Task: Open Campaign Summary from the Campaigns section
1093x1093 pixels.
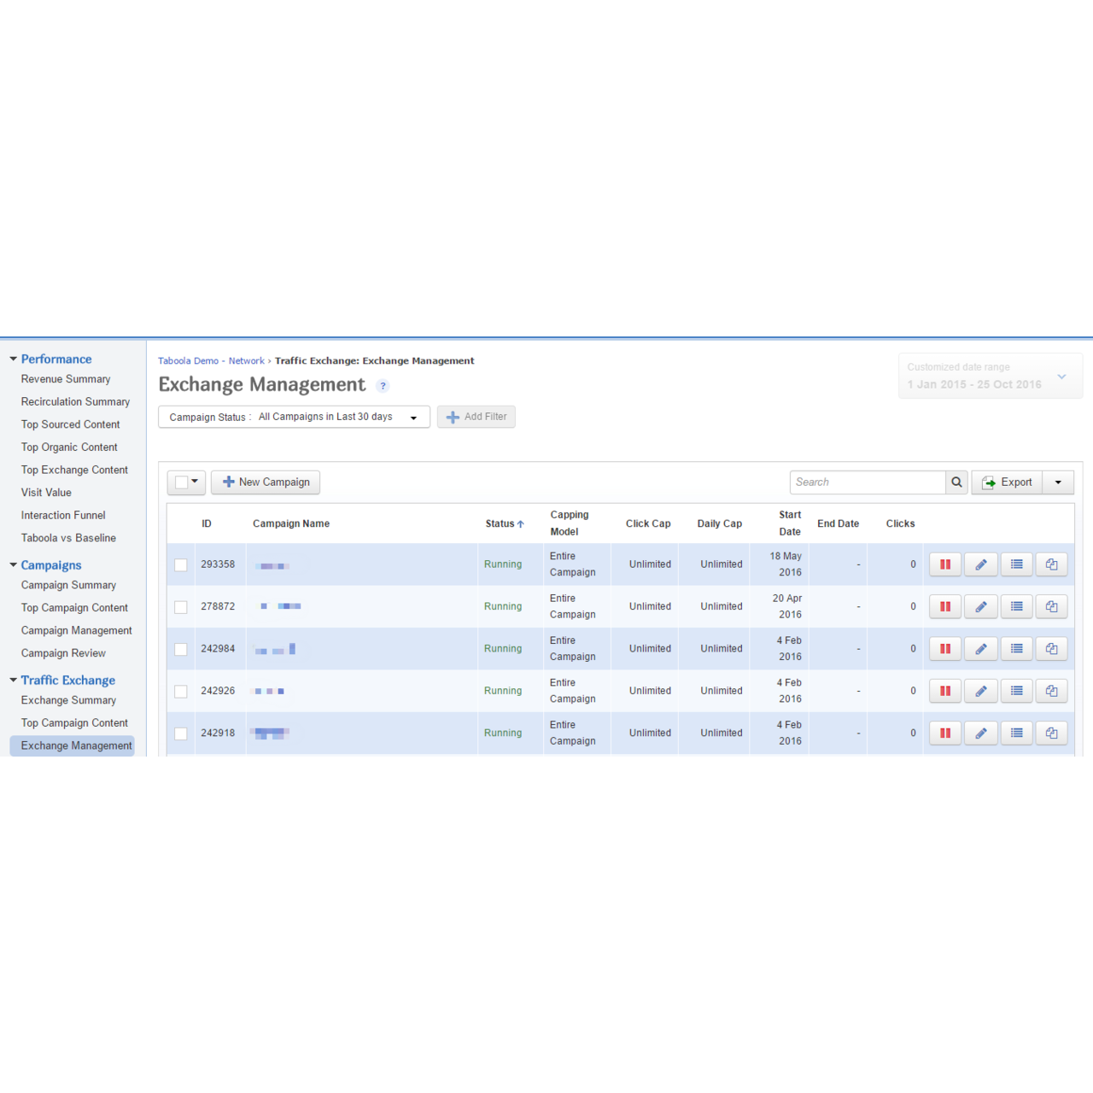Action: (68, 585)
